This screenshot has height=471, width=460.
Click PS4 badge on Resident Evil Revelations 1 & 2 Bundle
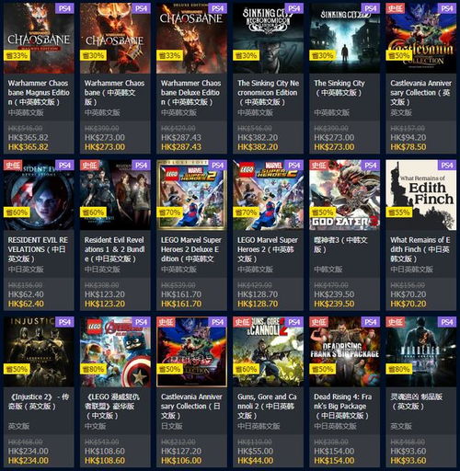(x=142, y=166)
